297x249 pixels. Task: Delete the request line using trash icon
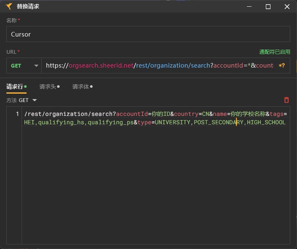(x=286, y=100)
